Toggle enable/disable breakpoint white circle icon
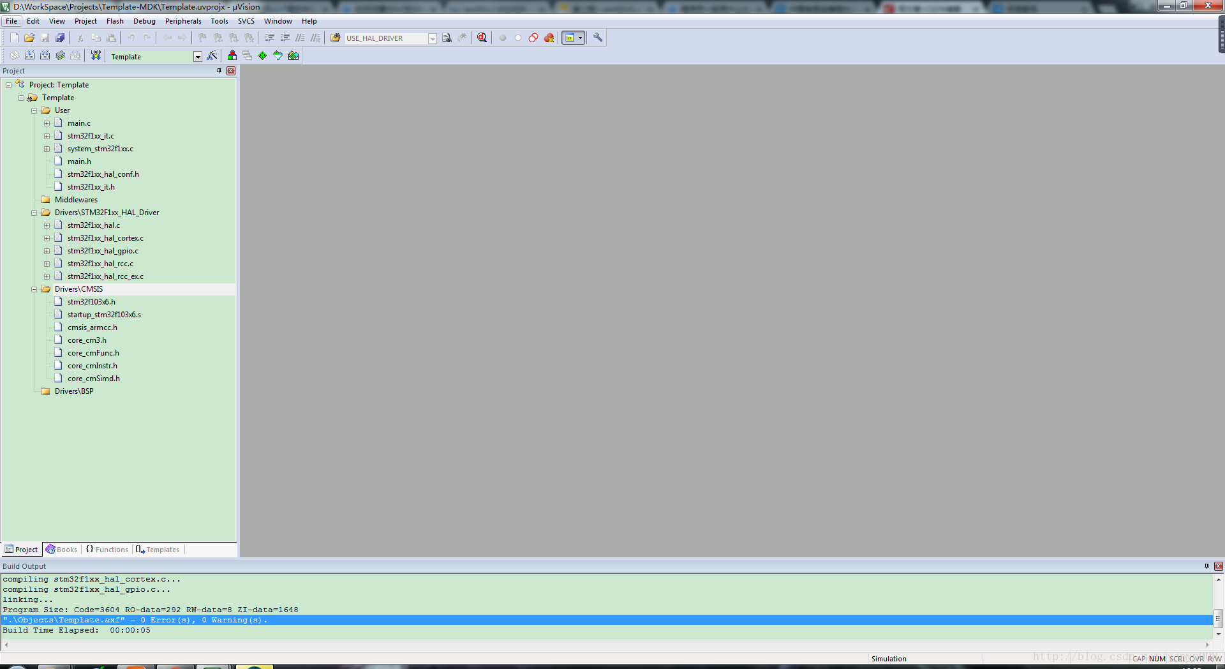The width and height of the screenshot is (1225, 669). (518, 38)
